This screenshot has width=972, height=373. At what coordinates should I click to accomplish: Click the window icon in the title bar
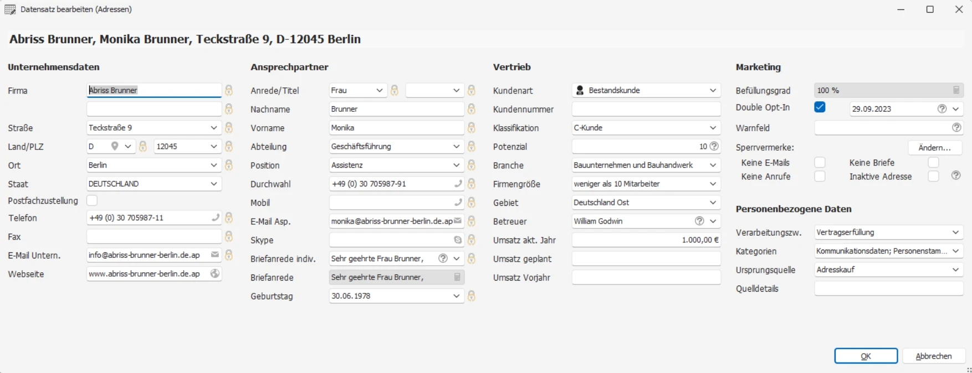pos(10,9)
